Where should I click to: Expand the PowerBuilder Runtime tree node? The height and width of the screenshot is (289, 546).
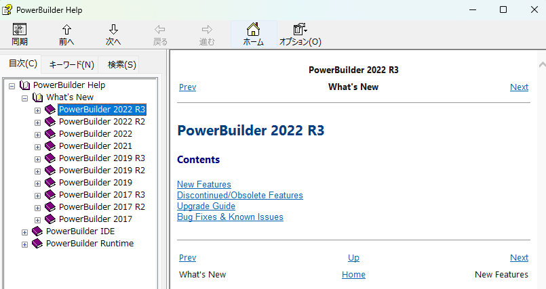click(x=25, y=244)
